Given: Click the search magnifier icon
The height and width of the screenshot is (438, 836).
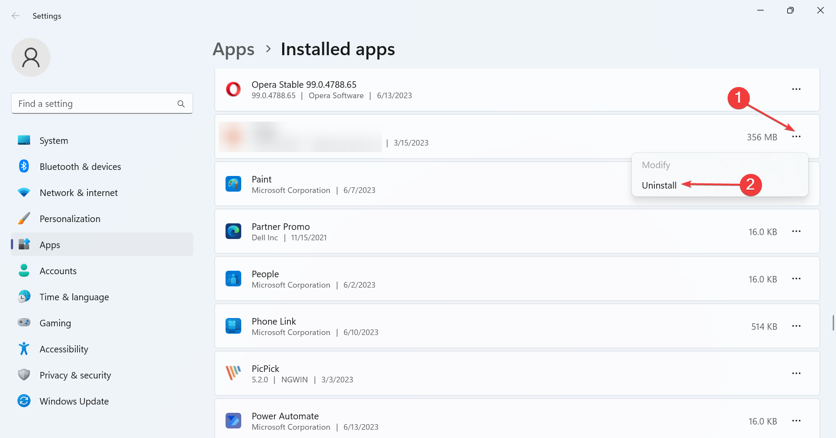Looking at the screenshot, I should coord(181,104).
